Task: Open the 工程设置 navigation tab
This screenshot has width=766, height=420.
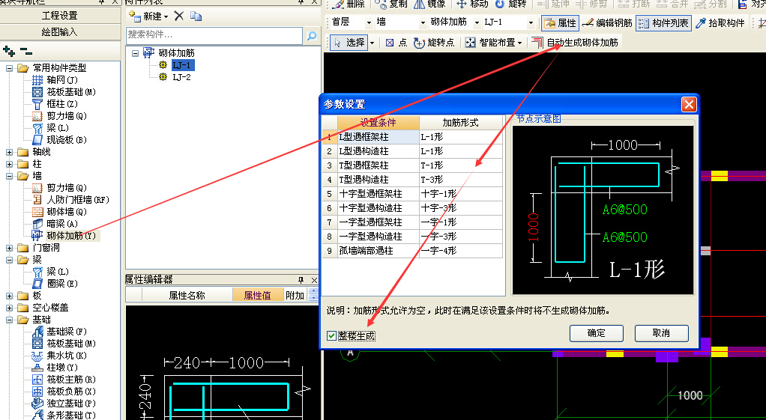Action: click(x=60, y=16)
